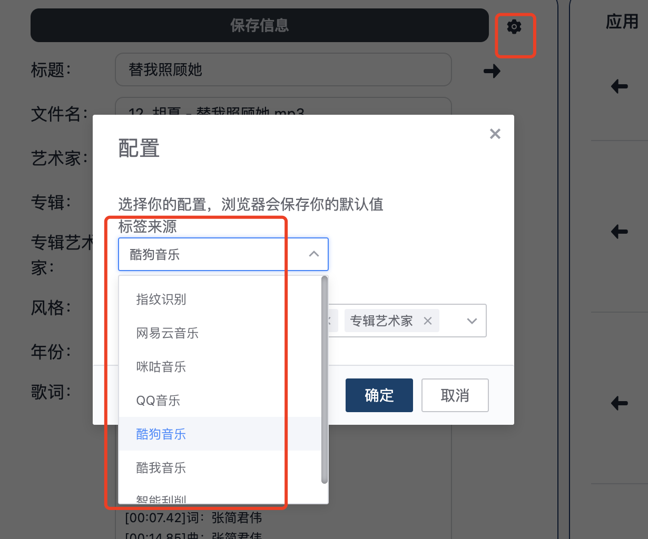The image size is (648, 539).
Task: Select the 咪咕音乐 option
Action: coord(161,367)
